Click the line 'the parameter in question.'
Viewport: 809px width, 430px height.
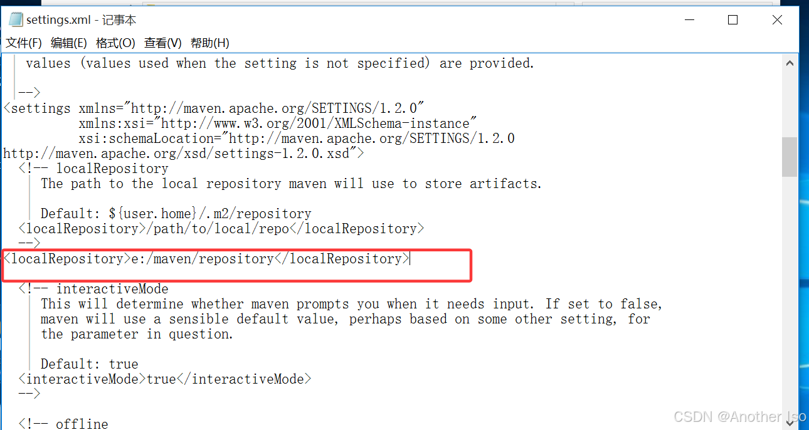137,334
